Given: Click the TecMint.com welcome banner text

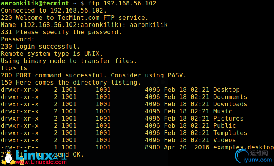Looking at the screenshot, I should [x=79, y=18].
